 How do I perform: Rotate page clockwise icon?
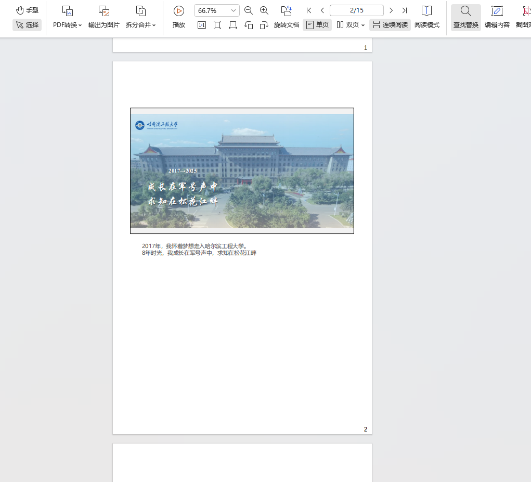tap(264, 25)
